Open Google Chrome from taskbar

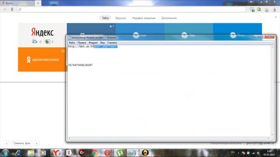tap(94, 153)
